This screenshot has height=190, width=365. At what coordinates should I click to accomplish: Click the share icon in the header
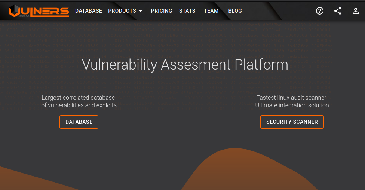pyautogui.click(x=338, y=11)
